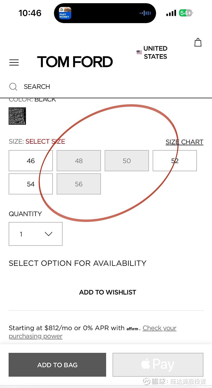This screenshot has width=212, height=388.
Task: Click ADD TO WISHLIST
Action: point(108,292)
